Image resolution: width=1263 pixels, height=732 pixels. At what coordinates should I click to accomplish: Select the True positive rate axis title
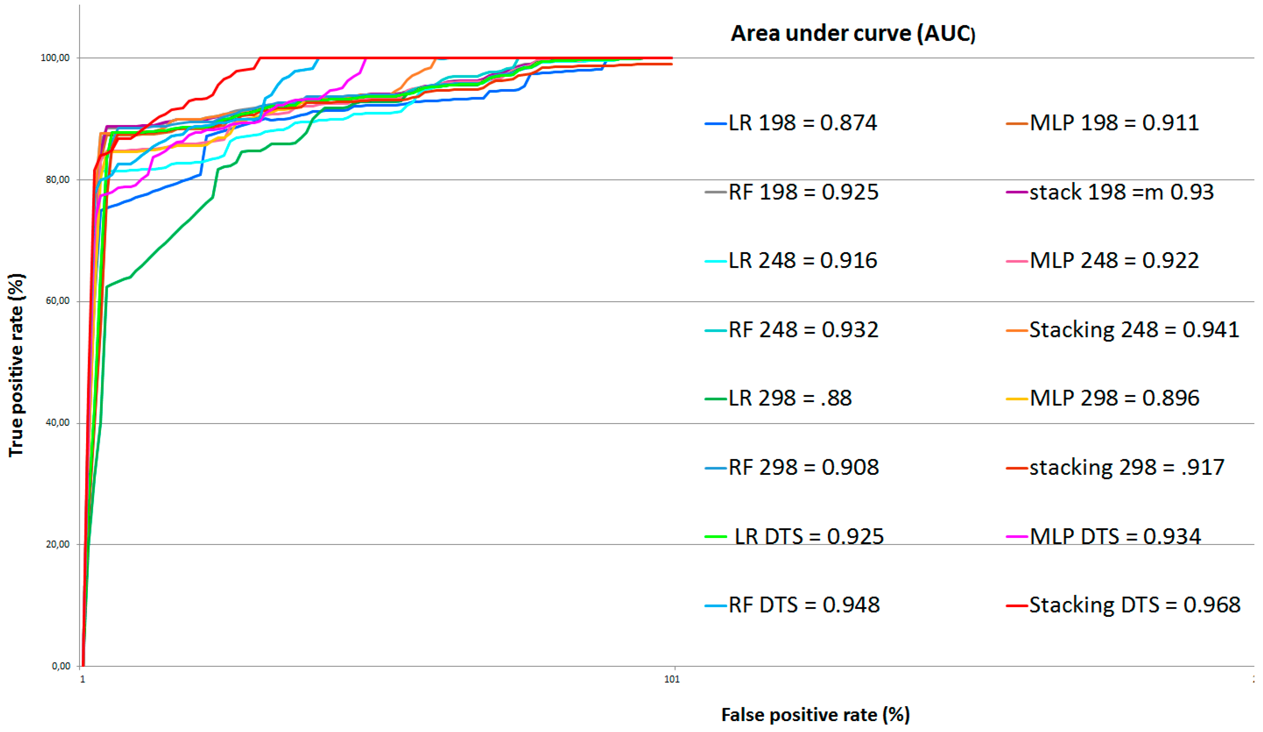16,365
